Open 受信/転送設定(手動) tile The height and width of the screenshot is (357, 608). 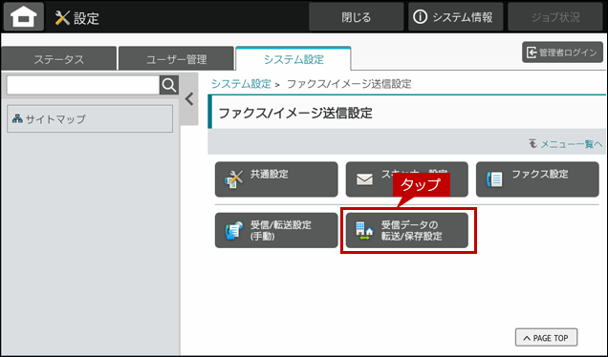click(x=276, y=230)
